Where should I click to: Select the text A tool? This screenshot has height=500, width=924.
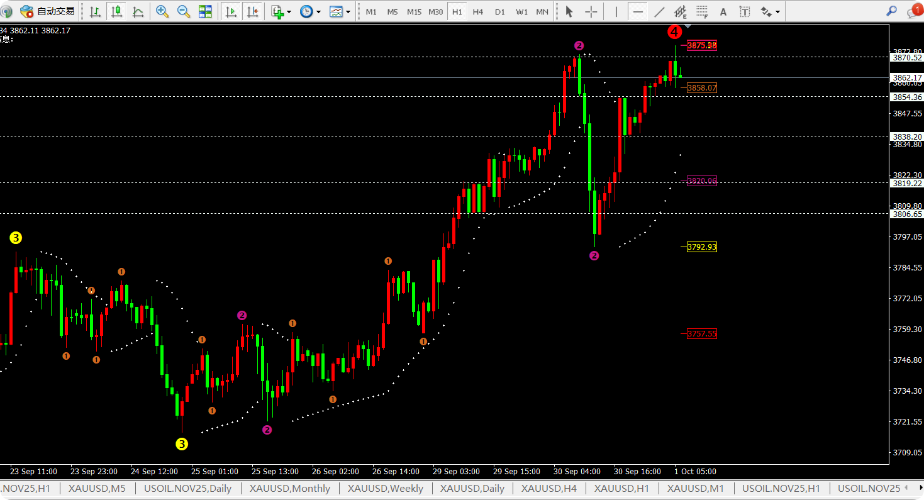(x=723, y=11)
